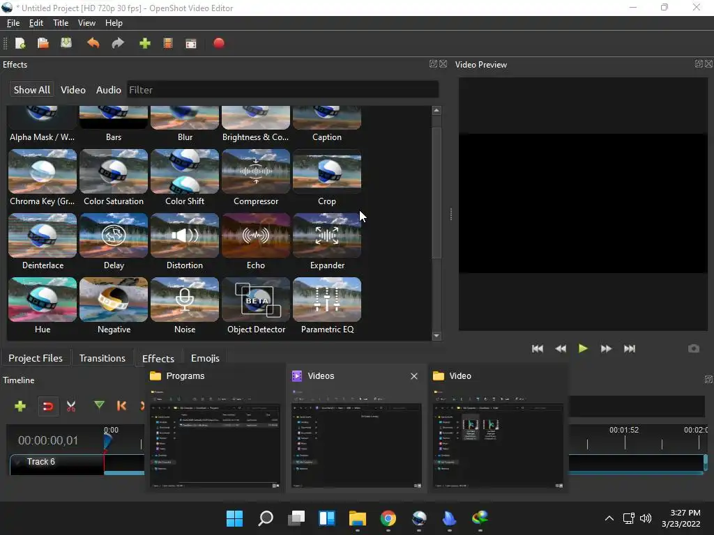Open a project with the folder icon
The height and width of the screenshot is (535, 714).
[x=43, y=43]
